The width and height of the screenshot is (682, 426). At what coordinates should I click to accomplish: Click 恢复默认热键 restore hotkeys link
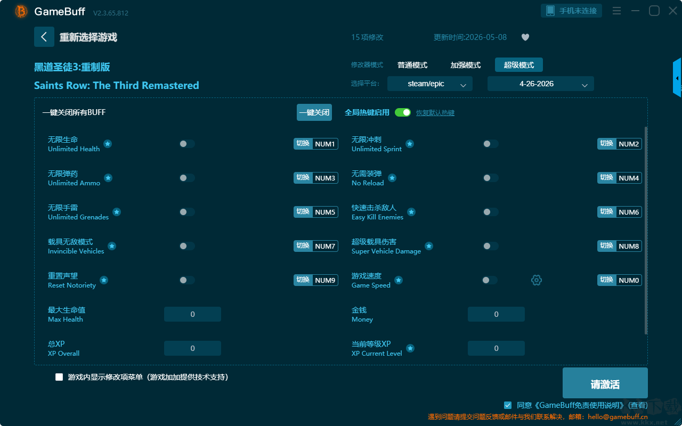(435, 113)
